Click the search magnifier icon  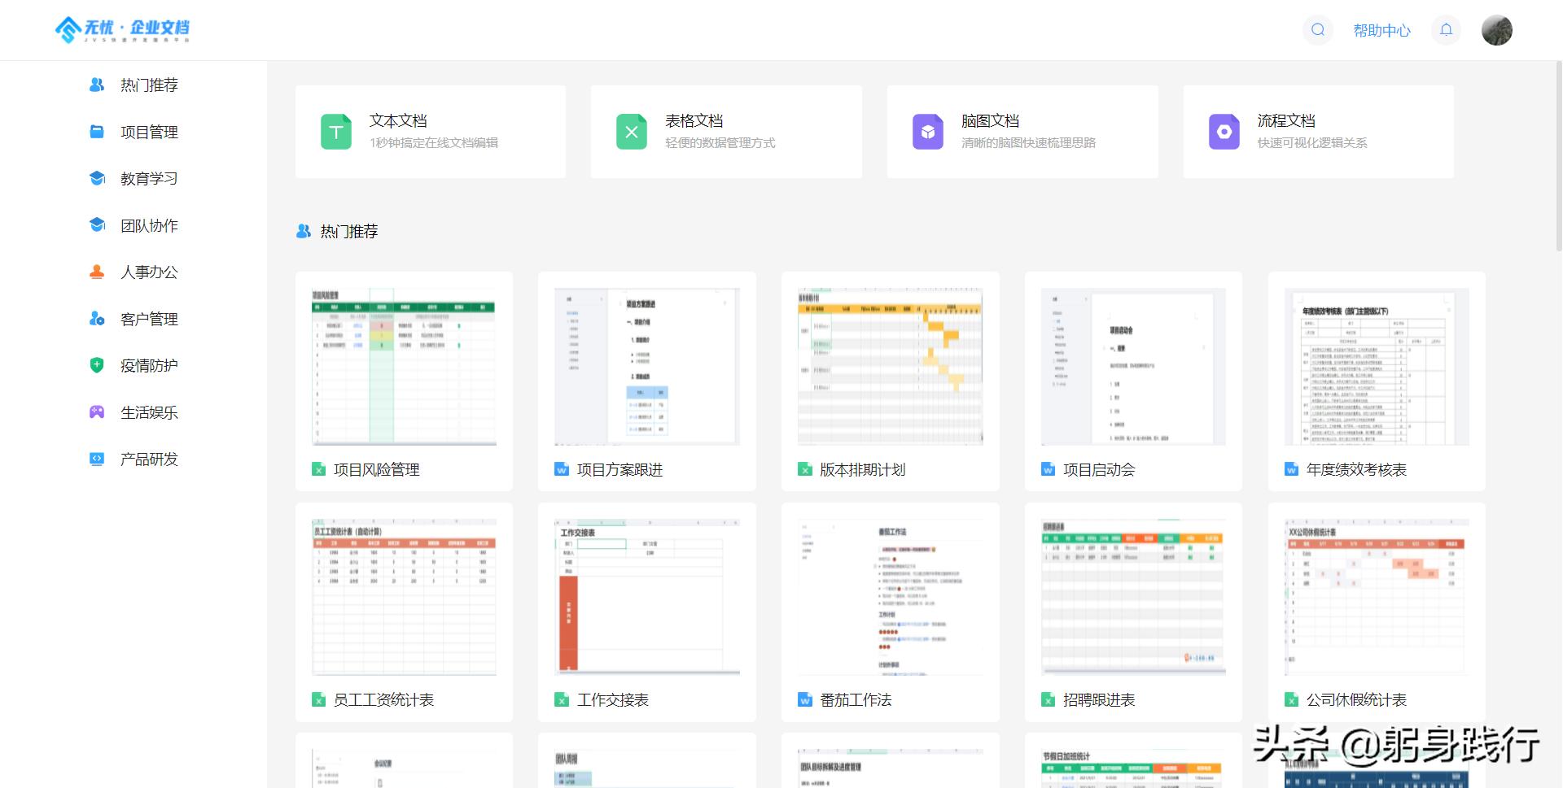pyautogui.click(x=1317, y=30)
